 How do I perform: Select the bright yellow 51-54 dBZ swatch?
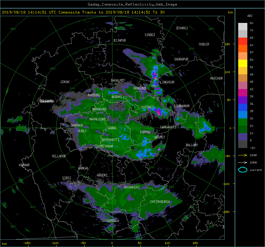[243, 63]
